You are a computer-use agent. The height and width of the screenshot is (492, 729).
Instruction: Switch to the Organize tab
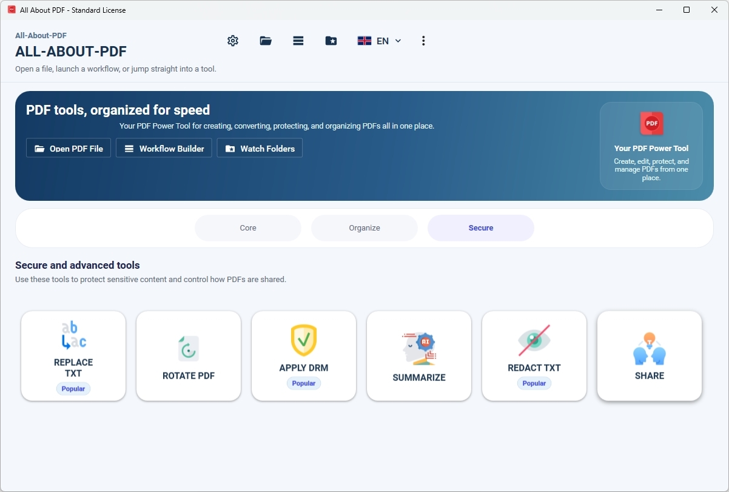[364, 228]
